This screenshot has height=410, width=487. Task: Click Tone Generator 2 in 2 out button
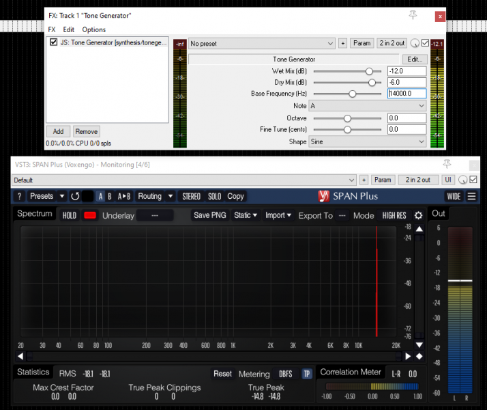coord(392,43)
